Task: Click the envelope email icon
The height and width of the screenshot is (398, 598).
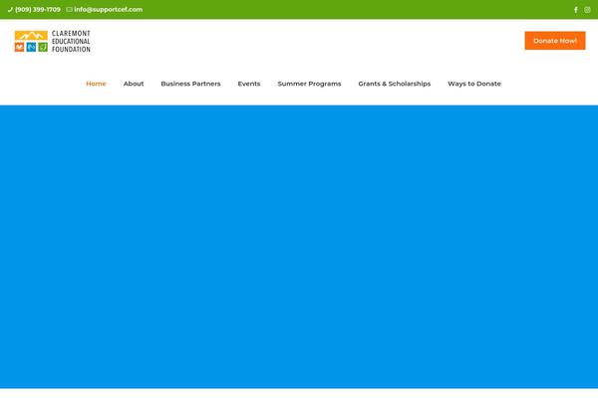Action: [69, 10]
